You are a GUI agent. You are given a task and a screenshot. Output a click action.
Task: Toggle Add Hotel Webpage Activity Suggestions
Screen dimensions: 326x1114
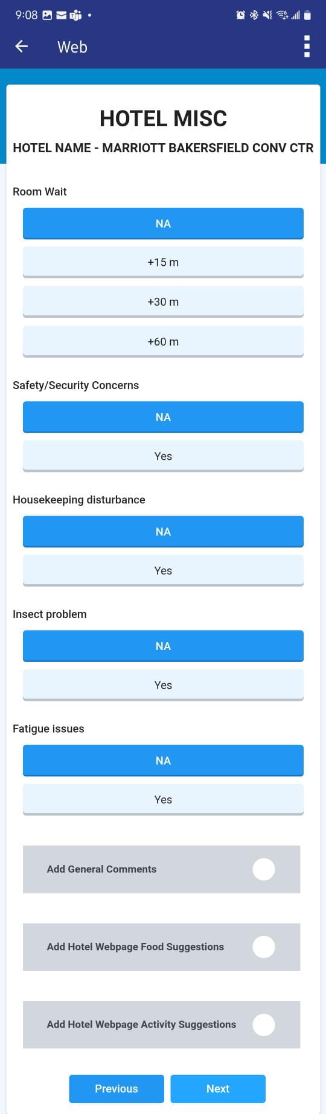click(x=264, y=1025)
